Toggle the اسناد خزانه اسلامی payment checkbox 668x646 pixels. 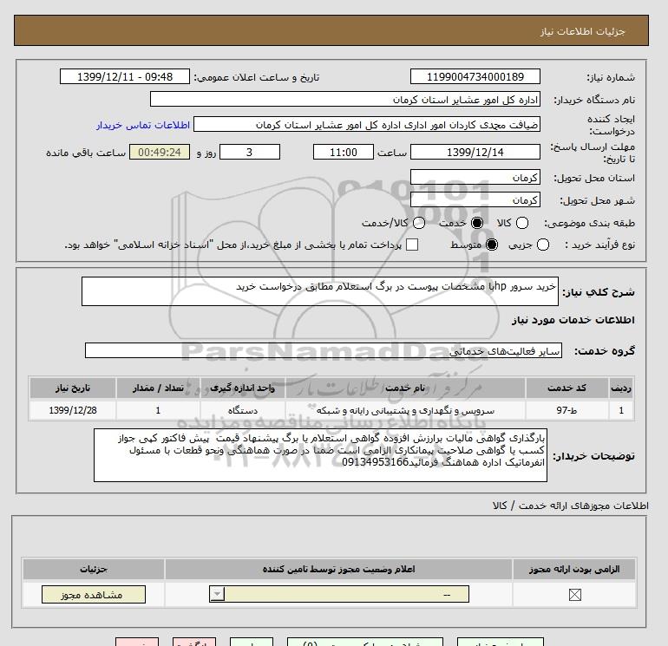click(412, 245)
